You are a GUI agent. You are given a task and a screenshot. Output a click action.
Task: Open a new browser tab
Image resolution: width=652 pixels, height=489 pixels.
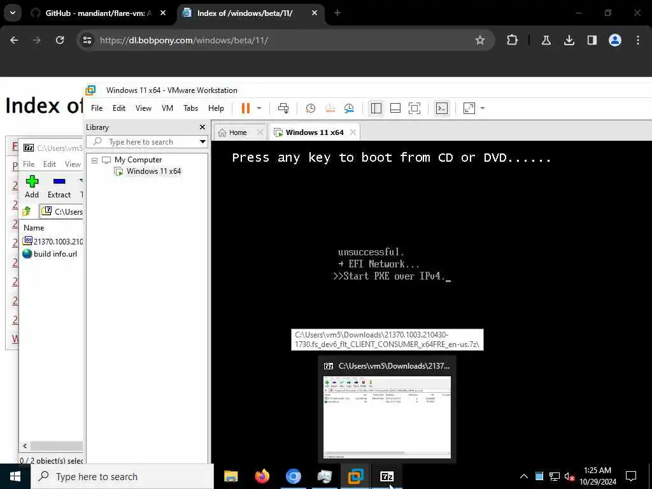(337, 13)
